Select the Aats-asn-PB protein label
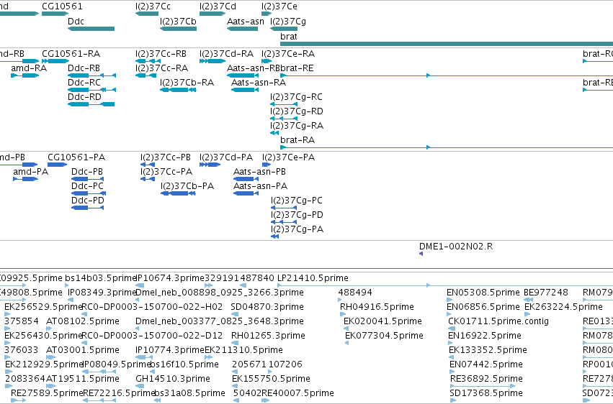The image size is (613, 404). click(259, 172)
